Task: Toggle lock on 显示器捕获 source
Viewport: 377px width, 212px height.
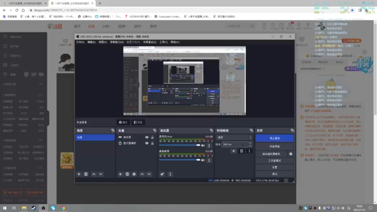Action: (x=152, y=143)
